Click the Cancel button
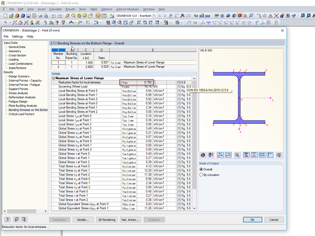315x236 pixels. (x=274, y=220)
